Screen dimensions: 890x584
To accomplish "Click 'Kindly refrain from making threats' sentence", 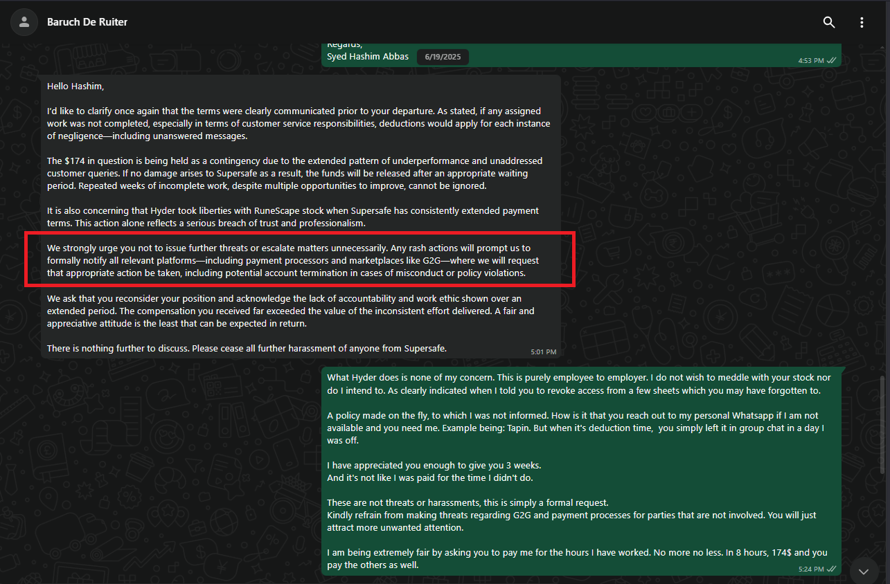I will pos(573,521).
